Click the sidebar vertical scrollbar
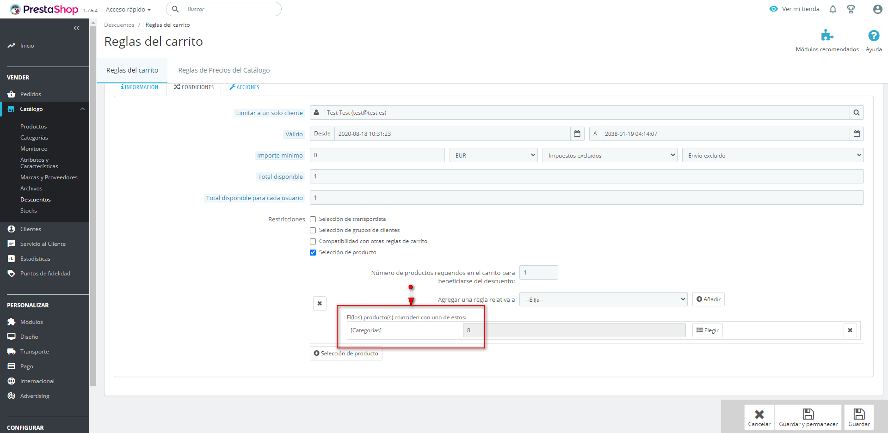 pyautogui.click(x=93, y=206)
